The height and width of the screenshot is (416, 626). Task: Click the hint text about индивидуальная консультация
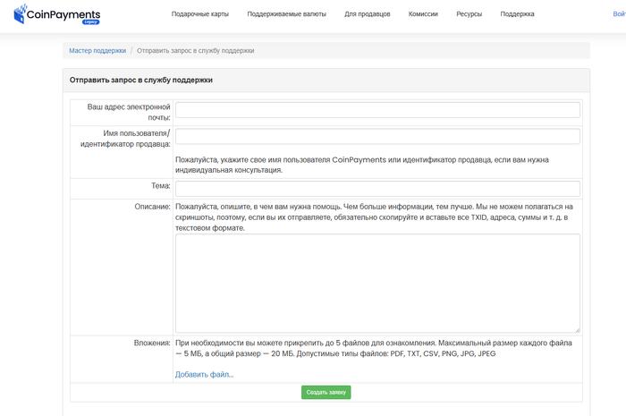(361, 165)
